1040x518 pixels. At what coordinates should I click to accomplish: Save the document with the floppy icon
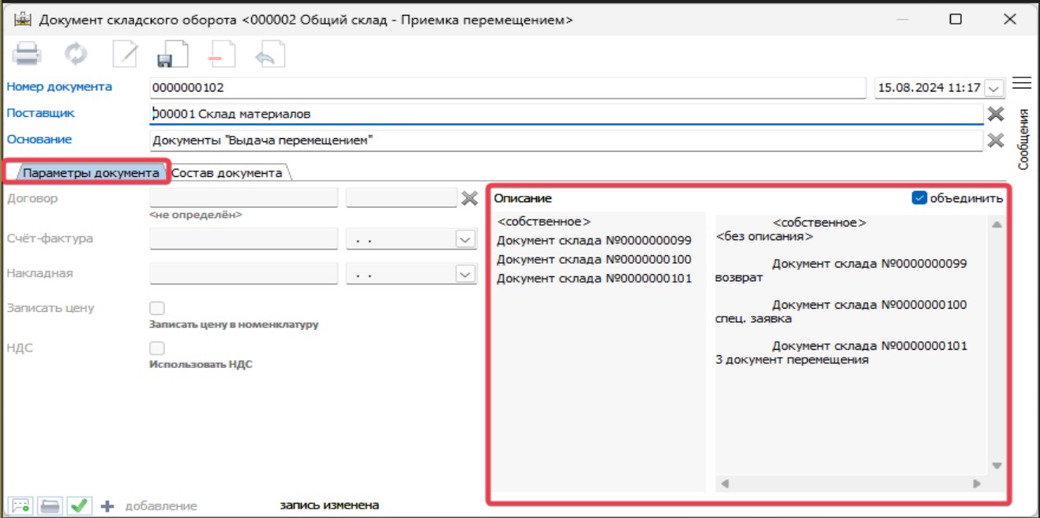click(x=171, y=55)
